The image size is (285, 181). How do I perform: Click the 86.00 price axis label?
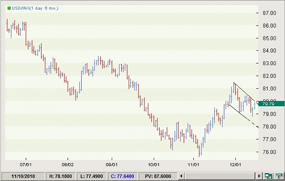coord(269,26)
